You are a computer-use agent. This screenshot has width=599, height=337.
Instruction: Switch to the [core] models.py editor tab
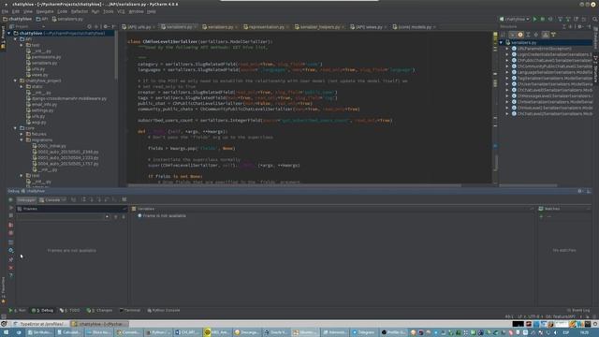click(414, 27)
